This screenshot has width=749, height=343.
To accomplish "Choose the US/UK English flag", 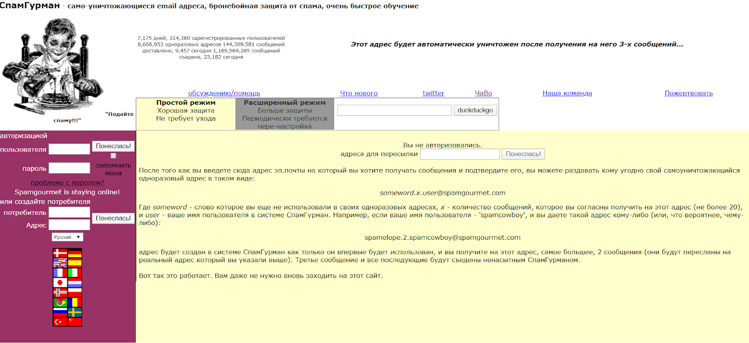I will 60,263.
